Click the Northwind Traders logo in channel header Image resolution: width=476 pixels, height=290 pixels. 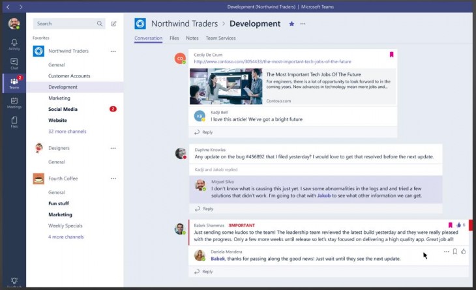click(140, 23)
